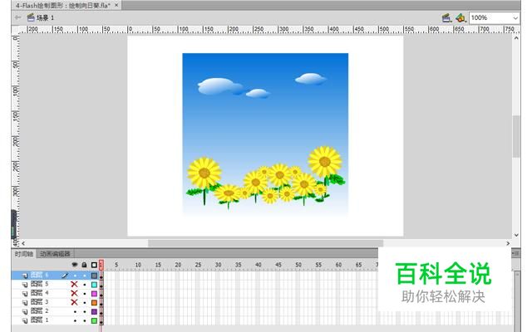Click the gray outline swatch of 图层 6
This screenshot has width=532, height=332.
pos(94,276)
